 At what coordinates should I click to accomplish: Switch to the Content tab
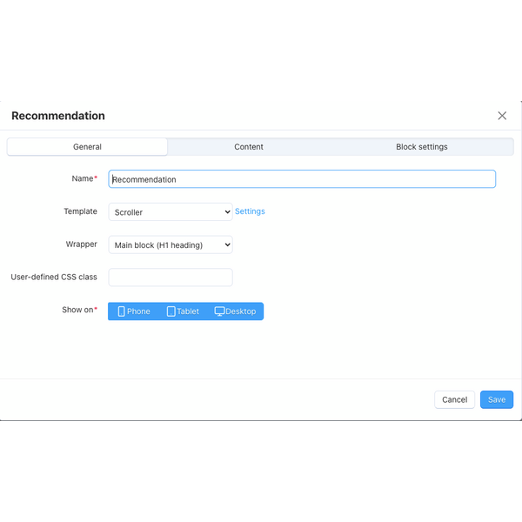tap(249, 147)
